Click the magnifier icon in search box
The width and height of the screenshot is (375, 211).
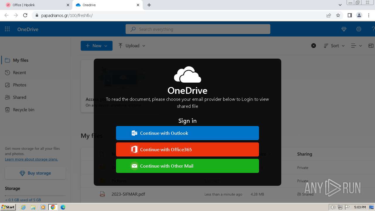[x=133, y=29]
